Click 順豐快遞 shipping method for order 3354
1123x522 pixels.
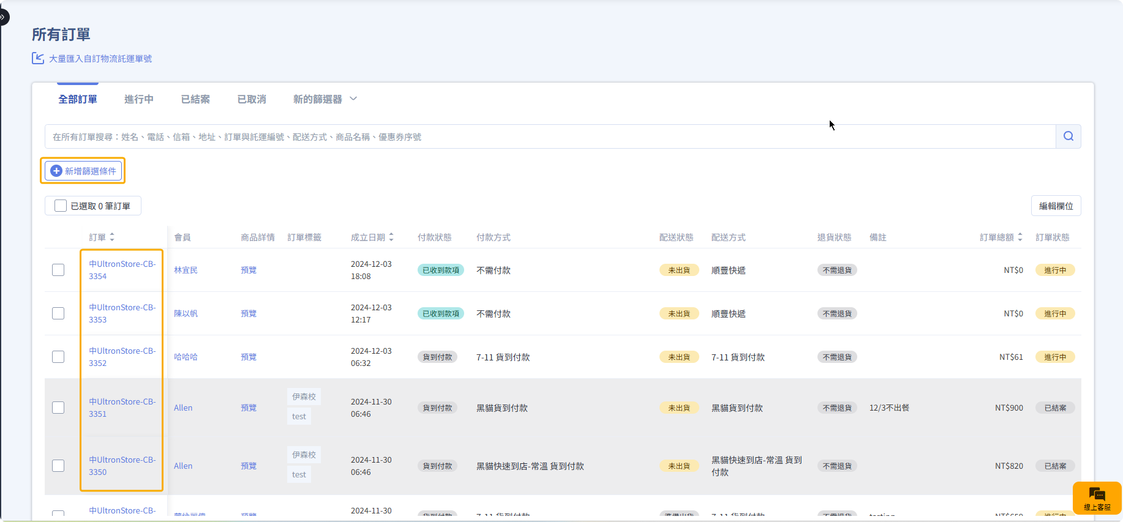(728, 270)
